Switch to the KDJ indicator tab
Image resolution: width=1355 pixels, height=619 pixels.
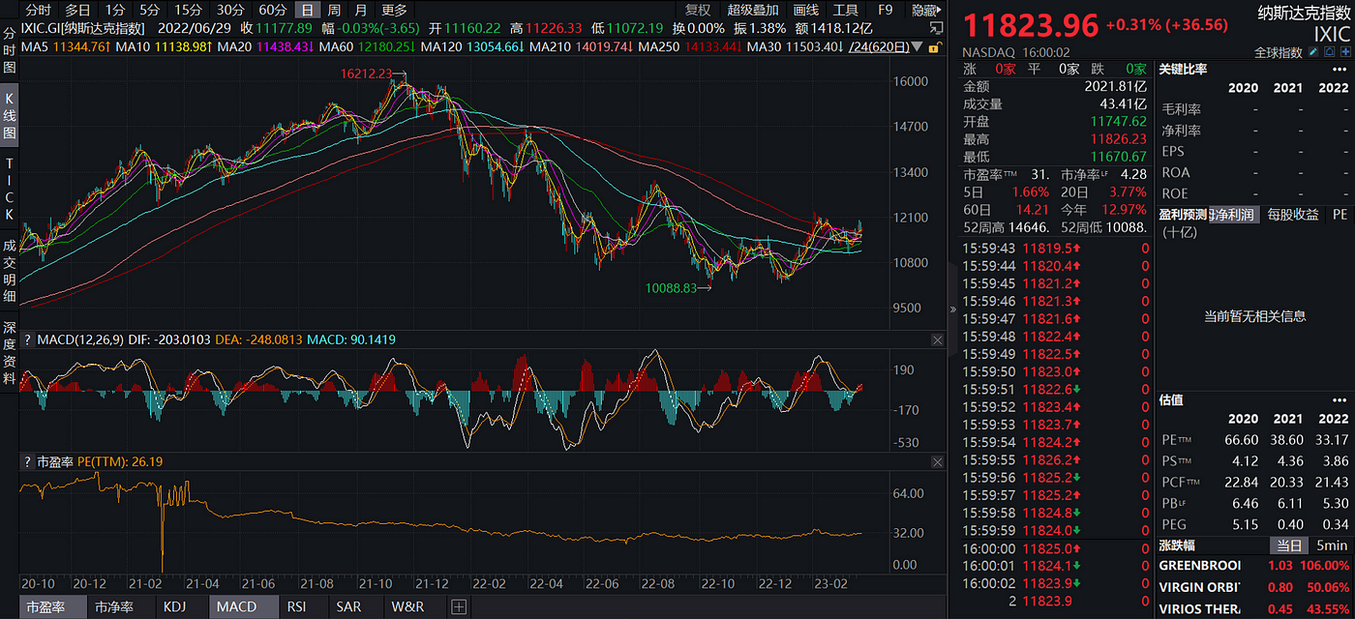pyautogui.click(x=174, y=607)
